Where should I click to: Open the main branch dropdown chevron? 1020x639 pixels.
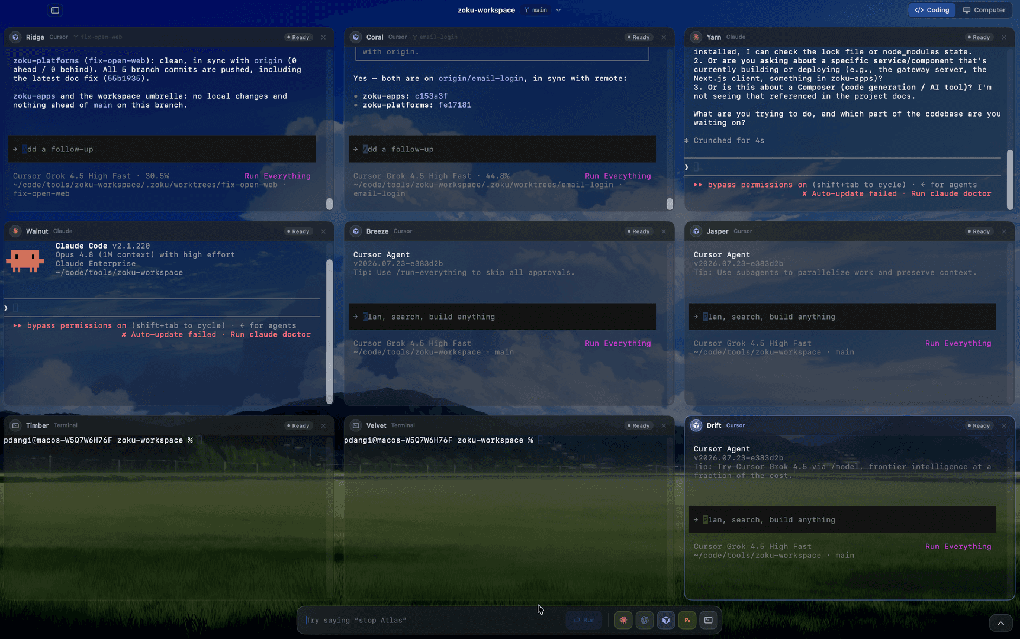click(558, 10)
